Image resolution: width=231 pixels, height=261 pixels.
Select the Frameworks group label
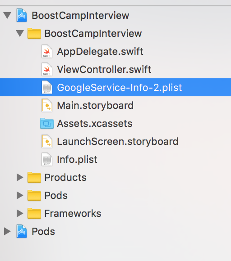(x=73, y=213)
